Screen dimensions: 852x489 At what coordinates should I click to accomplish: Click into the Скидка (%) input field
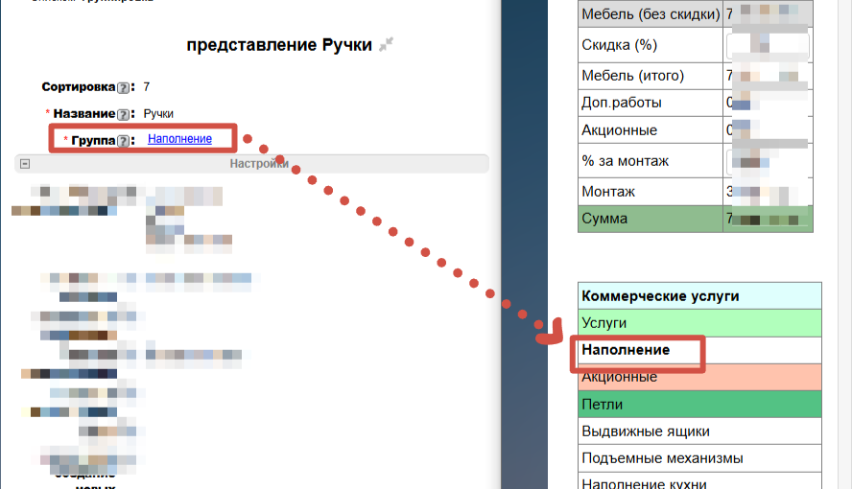(x=767, y=45)
